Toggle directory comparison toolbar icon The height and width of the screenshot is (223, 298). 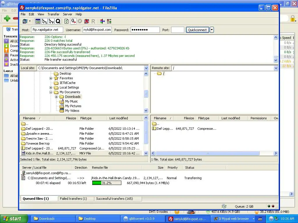point(109,21)
